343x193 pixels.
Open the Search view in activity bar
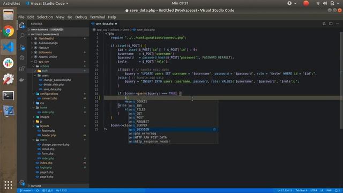(22, 36)
